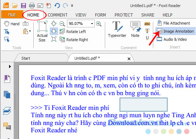Open the Bookmarks panel icon
The height and width of the screenshot is (139, 196).
[7, 79]
